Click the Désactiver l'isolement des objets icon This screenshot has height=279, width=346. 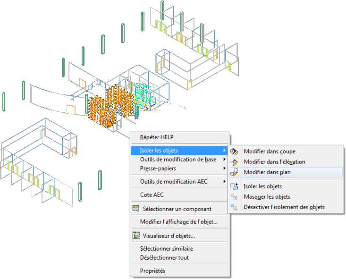[x=234, y=207]
